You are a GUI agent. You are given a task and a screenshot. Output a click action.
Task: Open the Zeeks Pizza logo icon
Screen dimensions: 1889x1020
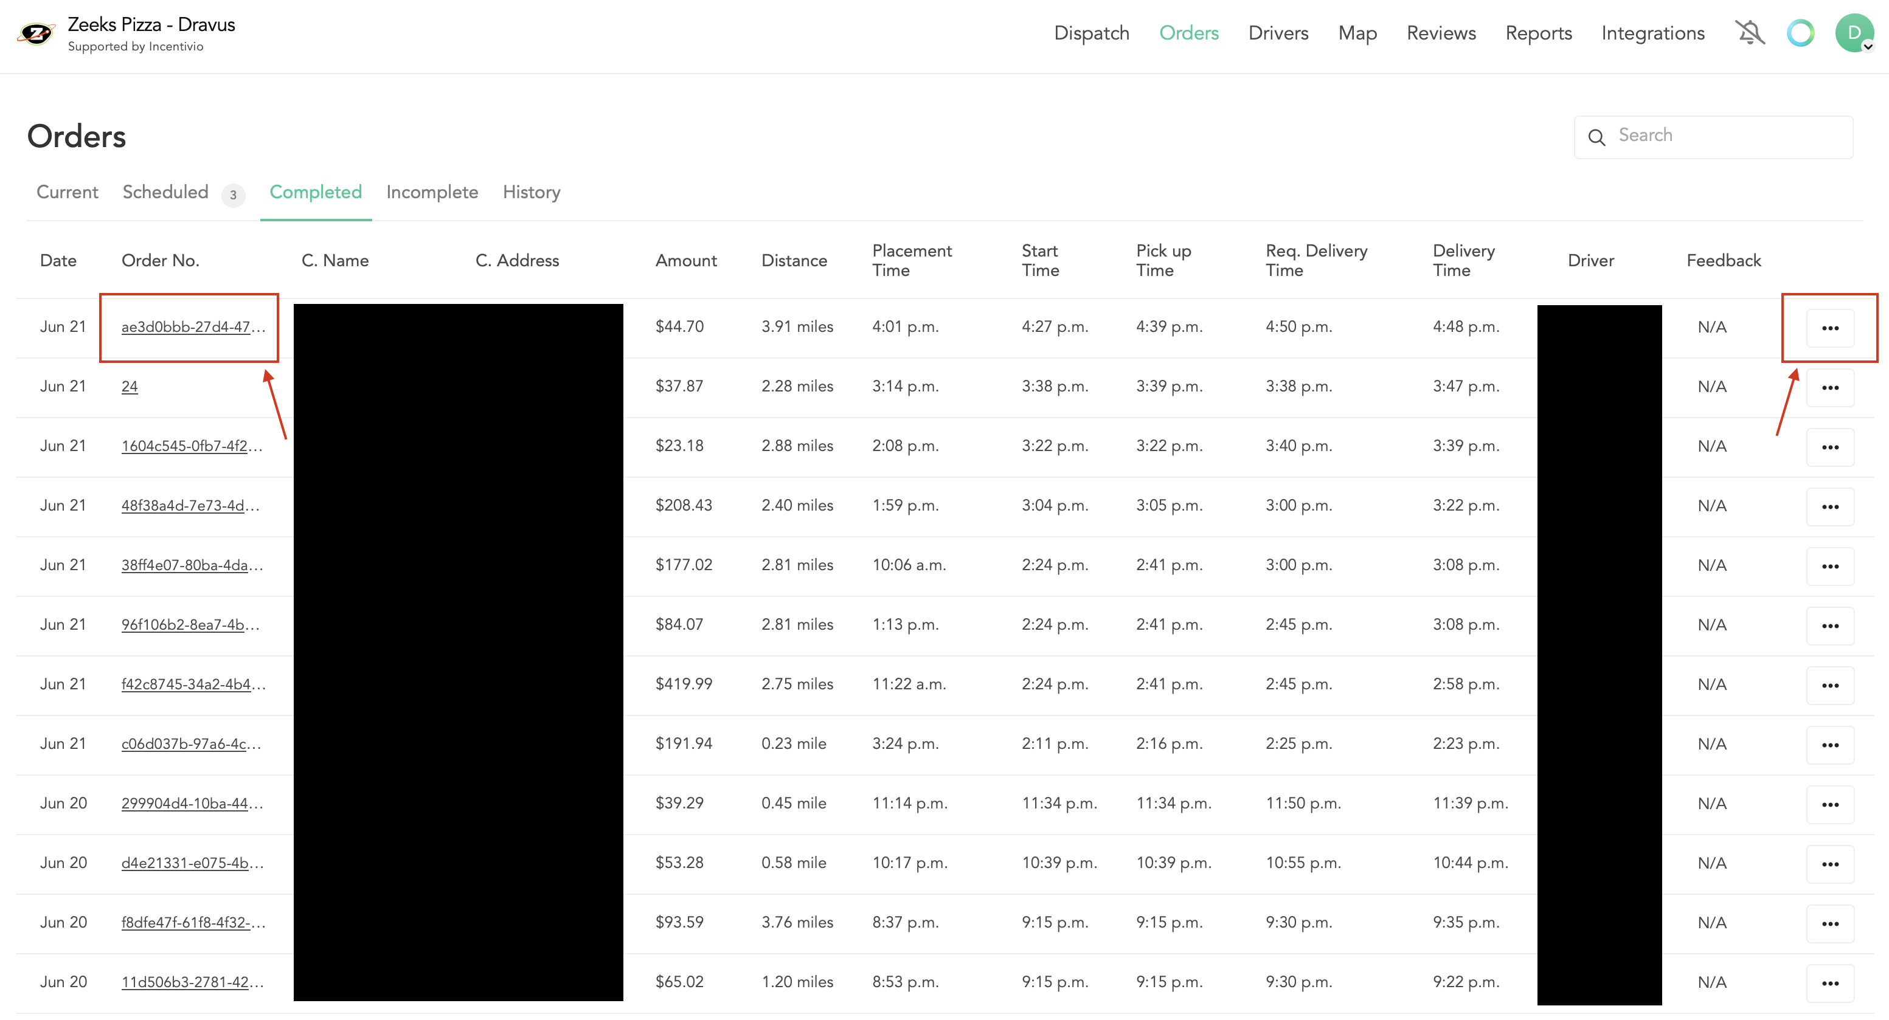pyautogui.click(x=36, y=33)
